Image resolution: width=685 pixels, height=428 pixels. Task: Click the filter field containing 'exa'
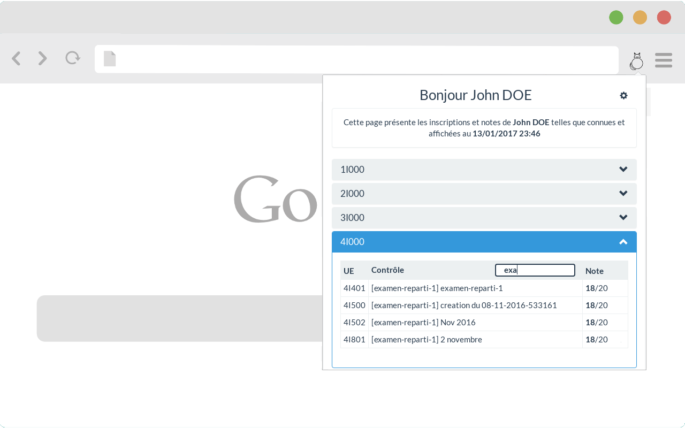pos(535,270)
